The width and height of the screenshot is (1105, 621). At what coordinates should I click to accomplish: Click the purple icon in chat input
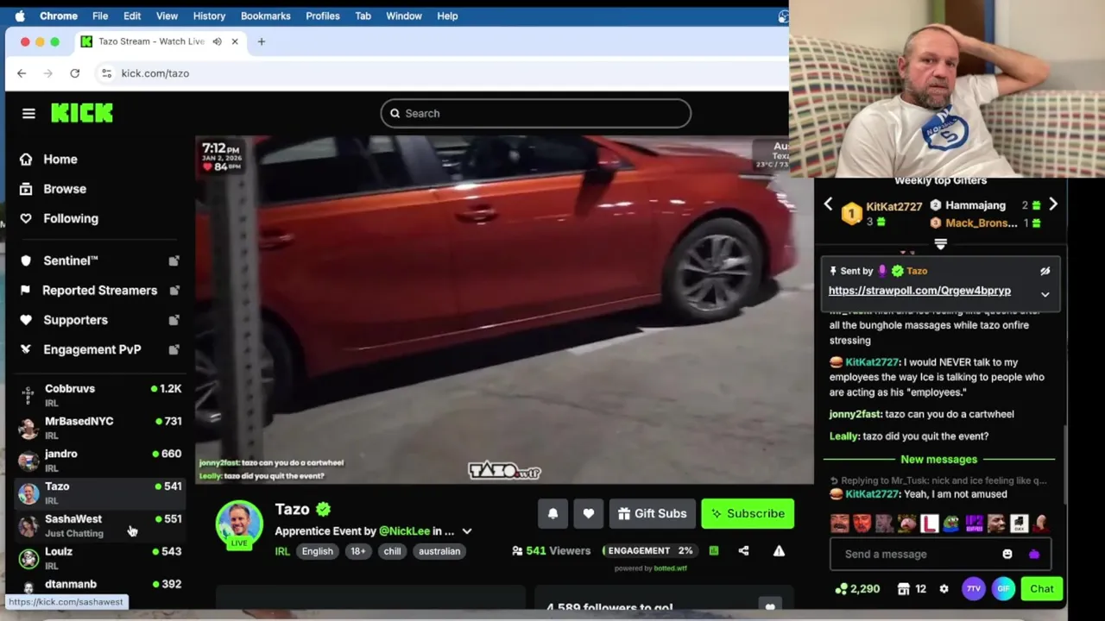point(1034,554)
